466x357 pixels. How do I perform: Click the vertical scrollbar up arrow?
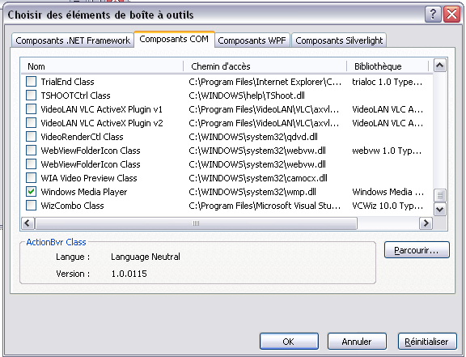pos(440,65)
